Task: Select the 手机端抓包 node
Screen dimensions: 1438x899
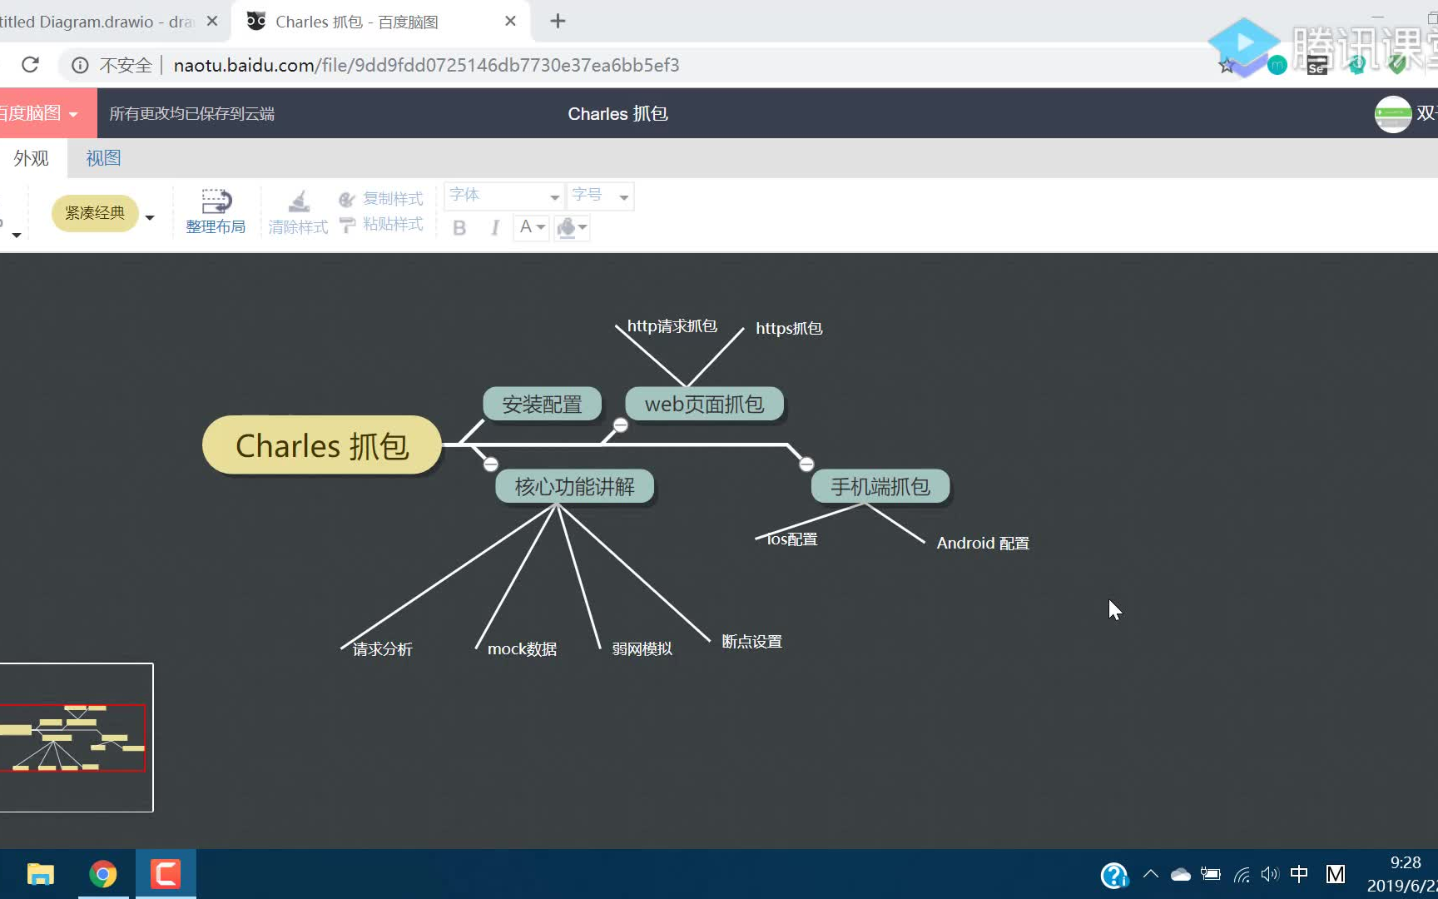Action: pos(880,486)
